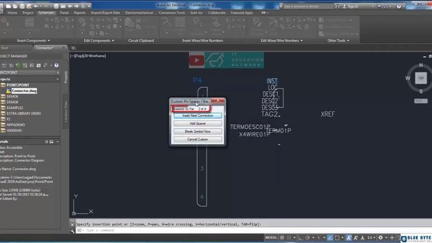
Task: Select the F2 project
Action: [8, 119]
